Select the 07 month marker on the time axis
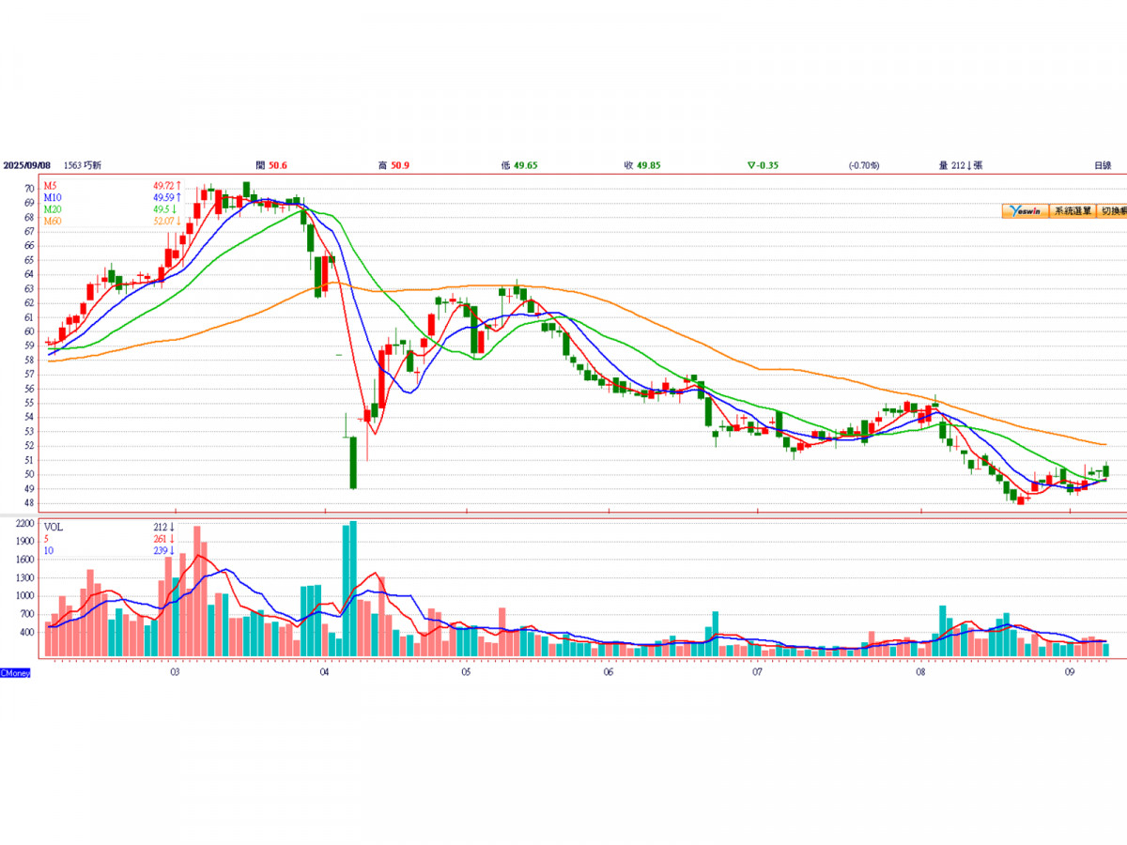This screenshot has height=845, width=1127. click(757, 673)
